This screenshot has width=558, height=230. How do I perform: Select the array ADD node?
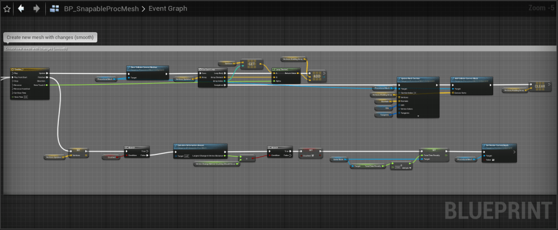click(317, 76)
